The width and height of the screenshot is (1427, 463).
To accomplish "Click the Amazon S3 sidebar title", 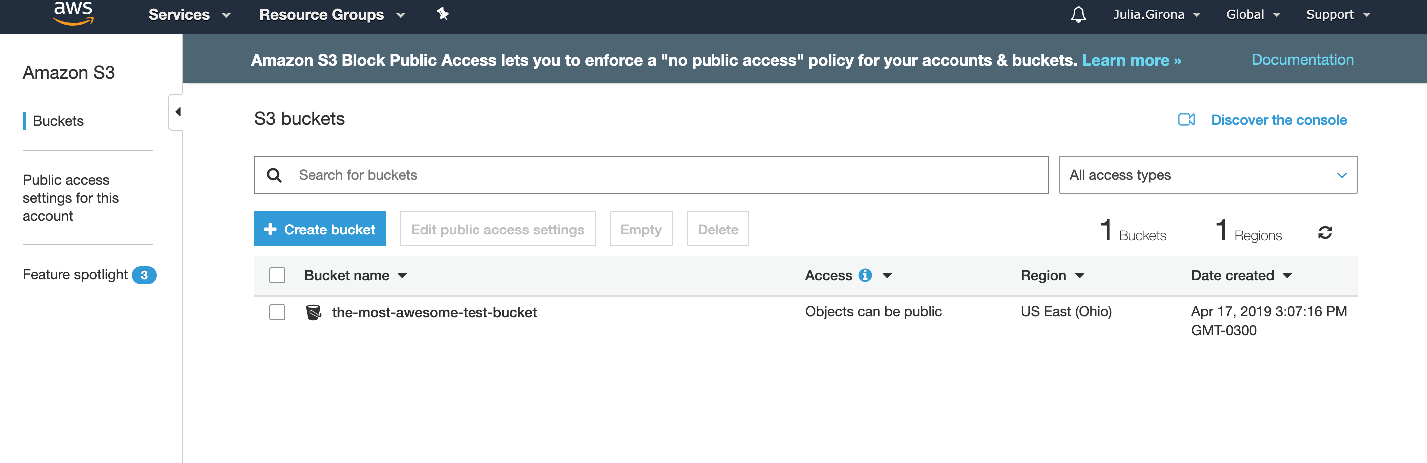I will [69, 72].
